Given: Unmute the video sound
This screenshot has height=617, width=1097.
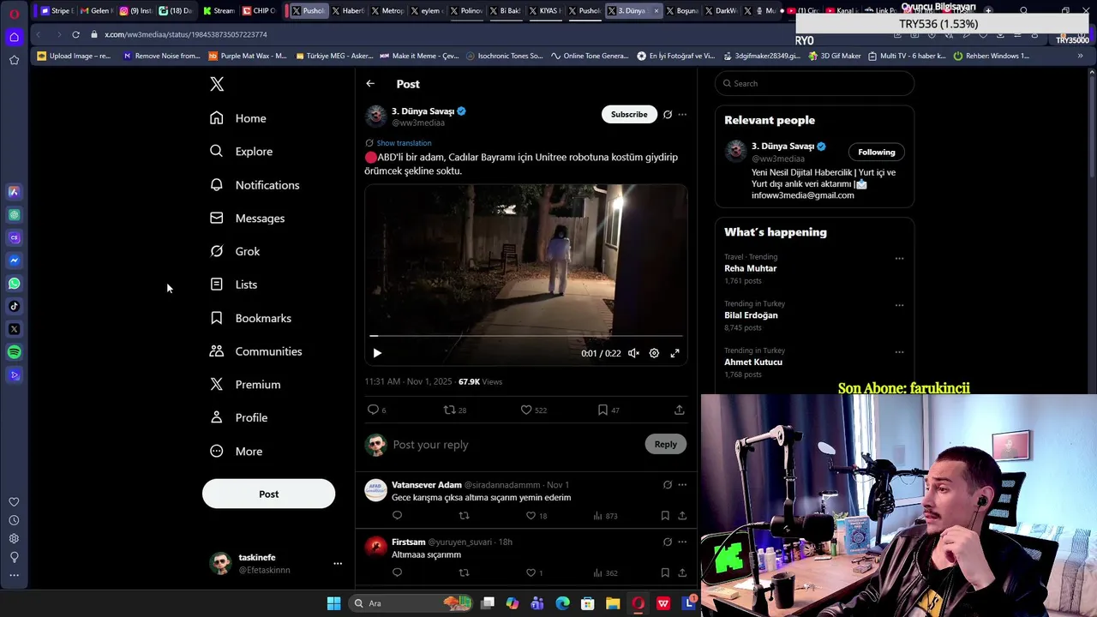Looking at the screenshot, I should (x=633, y=353).
